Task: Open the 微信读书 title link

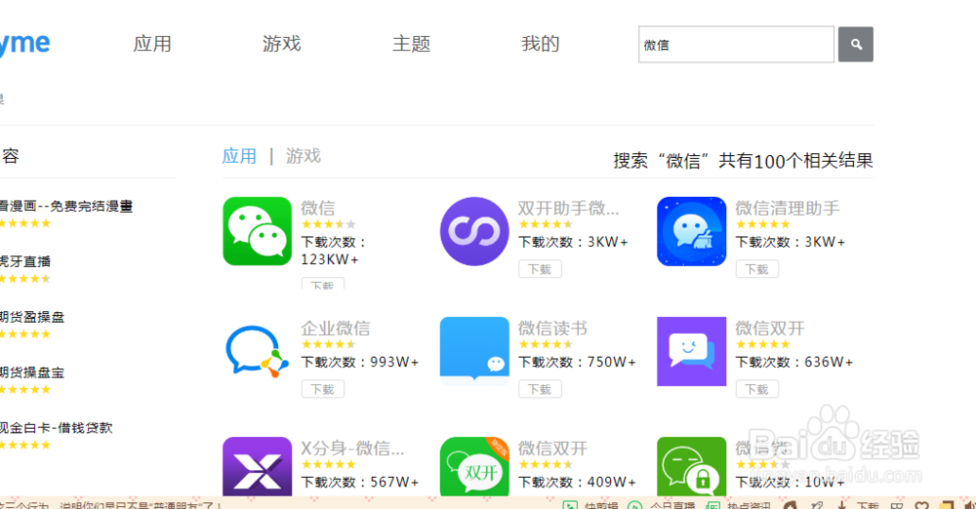Action: point(552,328)
